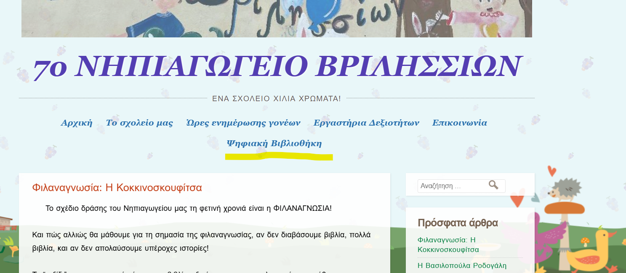This screenshot has width=626, height=273.
Task: Click the Αναζήτηση search input field
Action: pos(450,186)
